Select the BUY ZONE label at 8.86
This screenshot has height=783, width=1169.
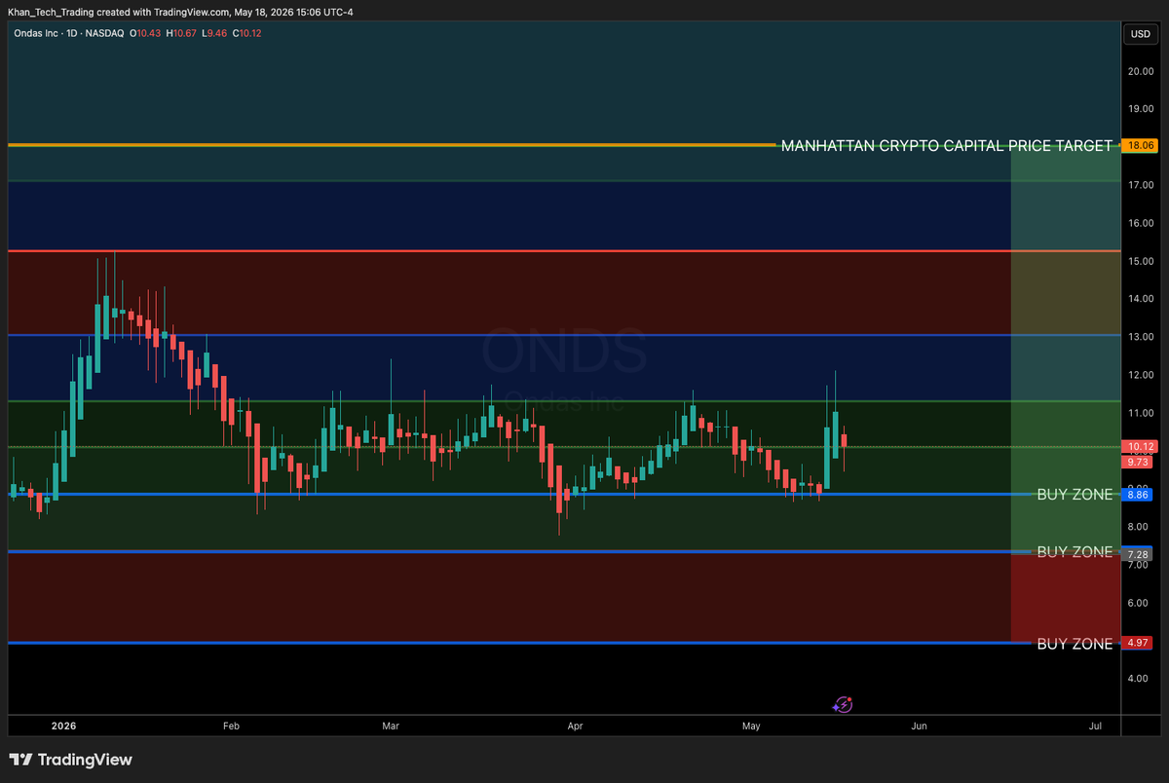[x=1074, y=494]
